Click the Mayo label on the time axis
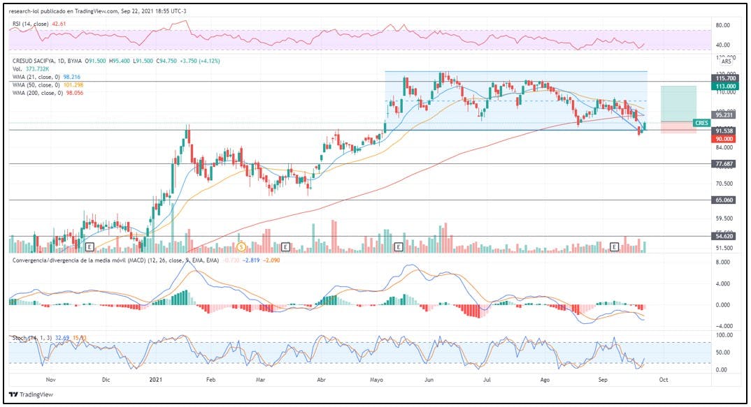Viewport: 751px width, 407px height. coord(376,380)
